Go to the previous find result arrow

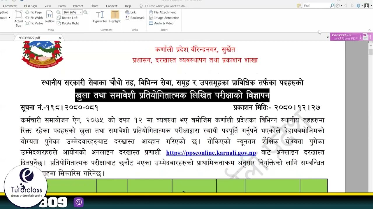346,6
